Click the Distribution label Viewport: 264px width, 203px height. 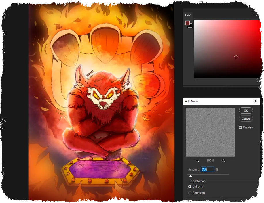198,181
